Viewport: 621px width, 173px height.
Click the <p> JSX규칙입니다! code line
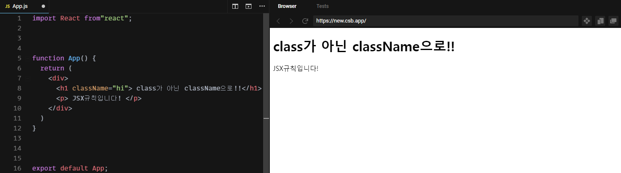click(x=99, y=98)
